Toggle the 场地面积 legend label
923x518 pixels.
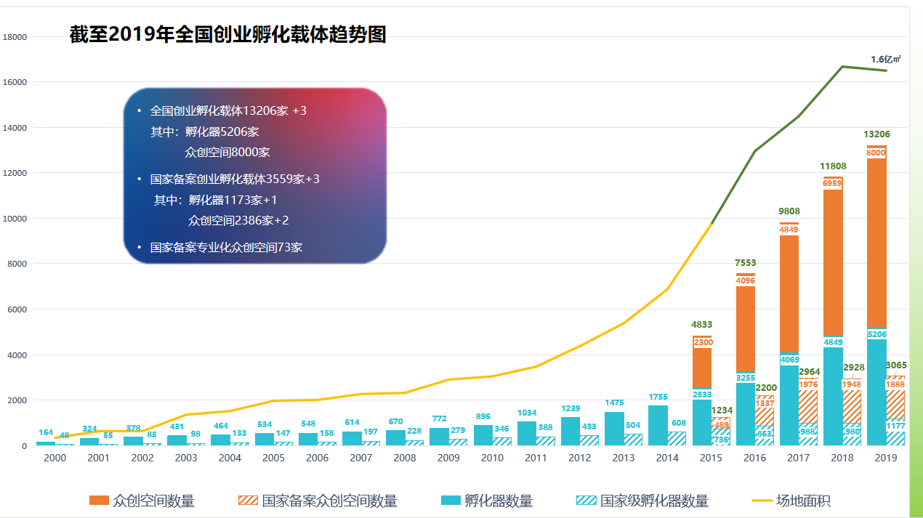click(803, 501)
